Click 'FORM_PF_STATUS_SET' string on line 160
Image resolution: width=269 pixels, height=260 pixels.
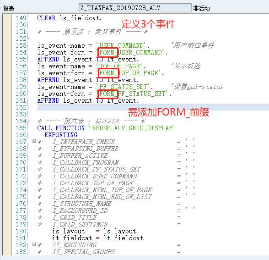132,94
